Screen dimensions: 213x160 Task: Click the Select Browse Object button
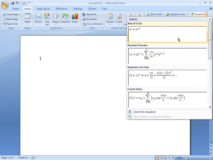[211, 149]
